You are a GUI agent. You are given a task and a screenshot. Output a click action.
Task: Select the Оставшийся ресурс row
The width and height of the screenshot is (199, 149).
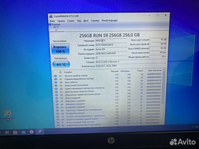(x=108, y=113)
